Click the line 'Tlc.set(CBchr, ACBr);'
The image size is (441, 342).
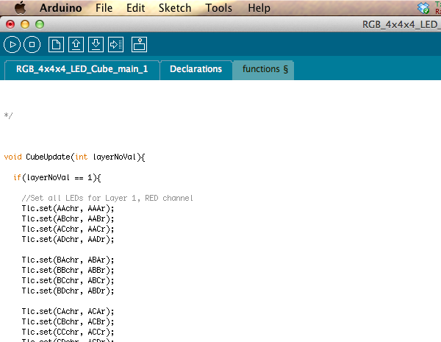[x=68, y=321]
